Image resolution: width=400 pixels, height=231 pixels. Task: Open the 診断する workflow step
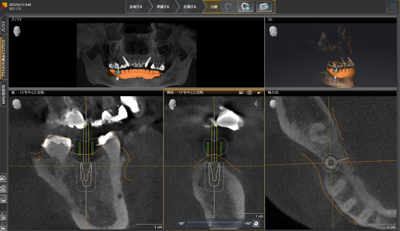(x=136, y=7)
